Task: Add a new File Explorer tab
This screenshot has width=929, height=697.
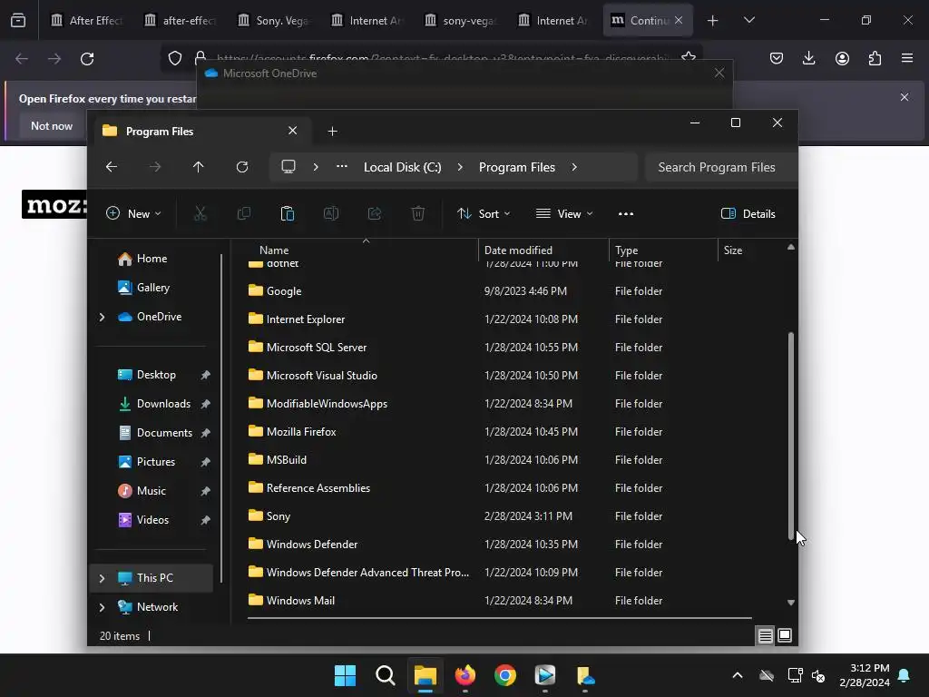Action: [x=332, y=131]
